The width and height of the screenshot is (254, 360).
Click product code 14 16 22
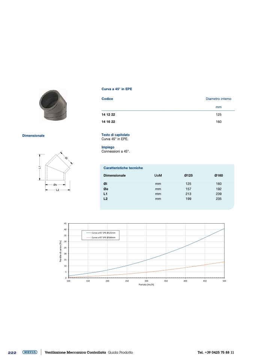coord(108,122)
